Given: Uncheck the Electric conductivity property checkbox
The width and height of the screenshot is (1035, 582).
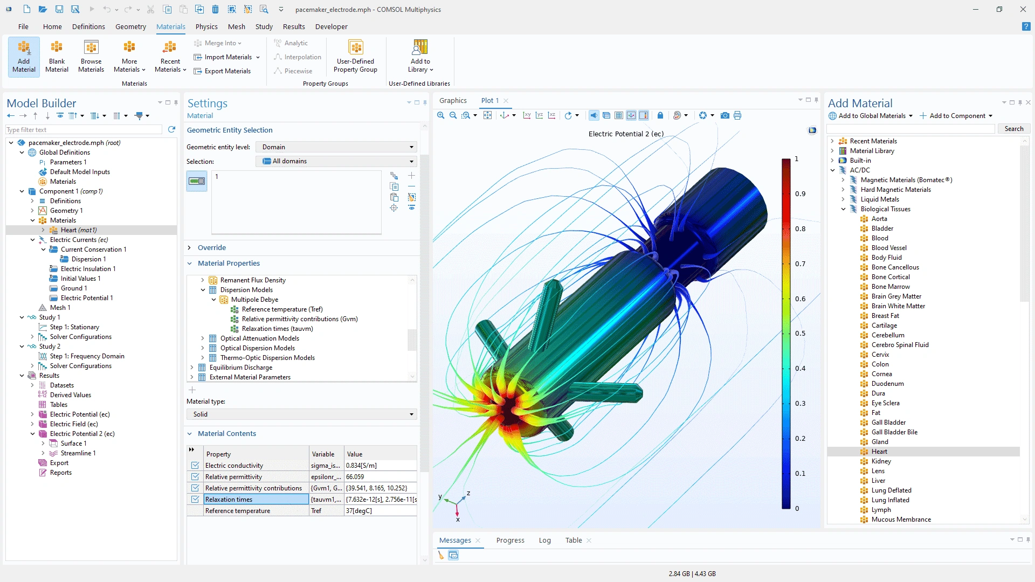Looking at the screenshot, I should coord(195,466).
